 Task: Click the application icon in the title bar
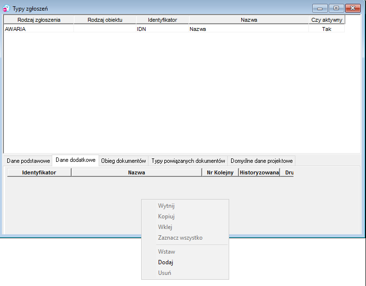(x=6, y=8)
